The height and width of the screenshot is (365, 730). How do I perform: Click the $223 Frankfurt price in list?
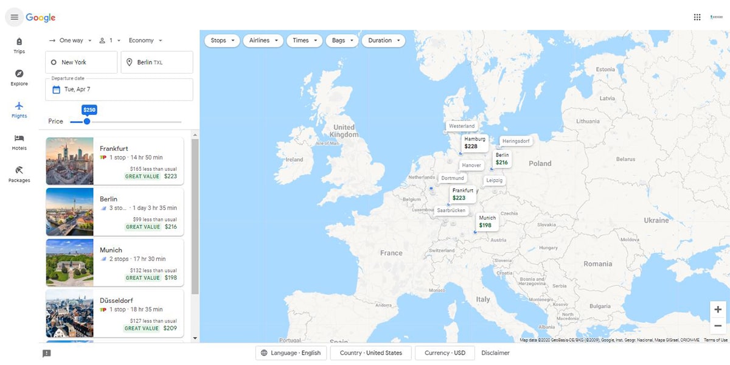coord(170,176)
